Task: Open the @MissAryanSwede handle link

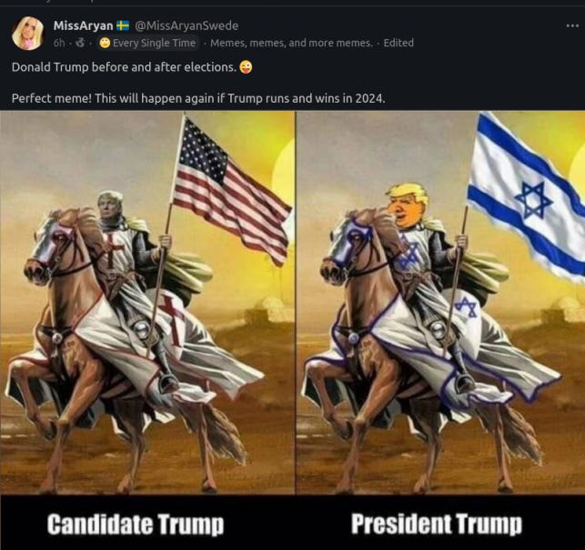Action: coord(187,25)
